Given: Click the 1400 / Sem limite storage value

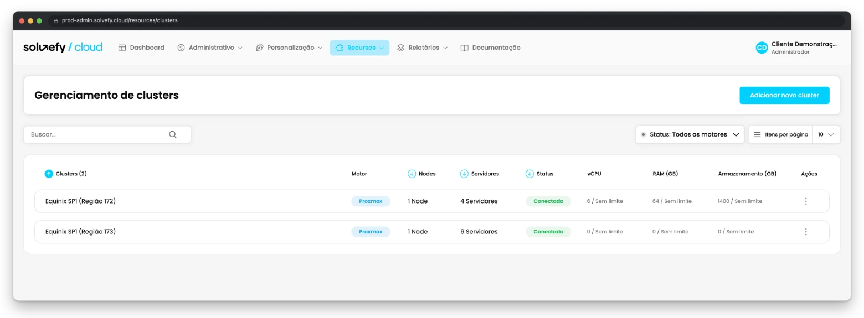Looking at the screenshot, I should pos(740,201).
